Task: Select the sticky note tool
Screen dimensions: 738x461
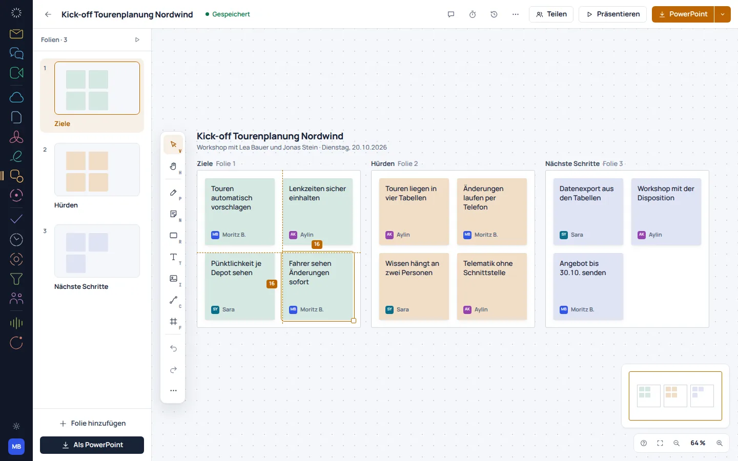Action: pyautogui.click(x=173, y=214)
